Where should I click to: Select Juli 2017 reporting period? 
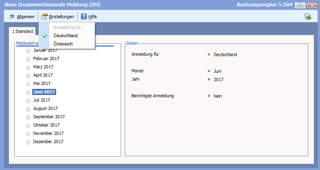coord(42,100)
